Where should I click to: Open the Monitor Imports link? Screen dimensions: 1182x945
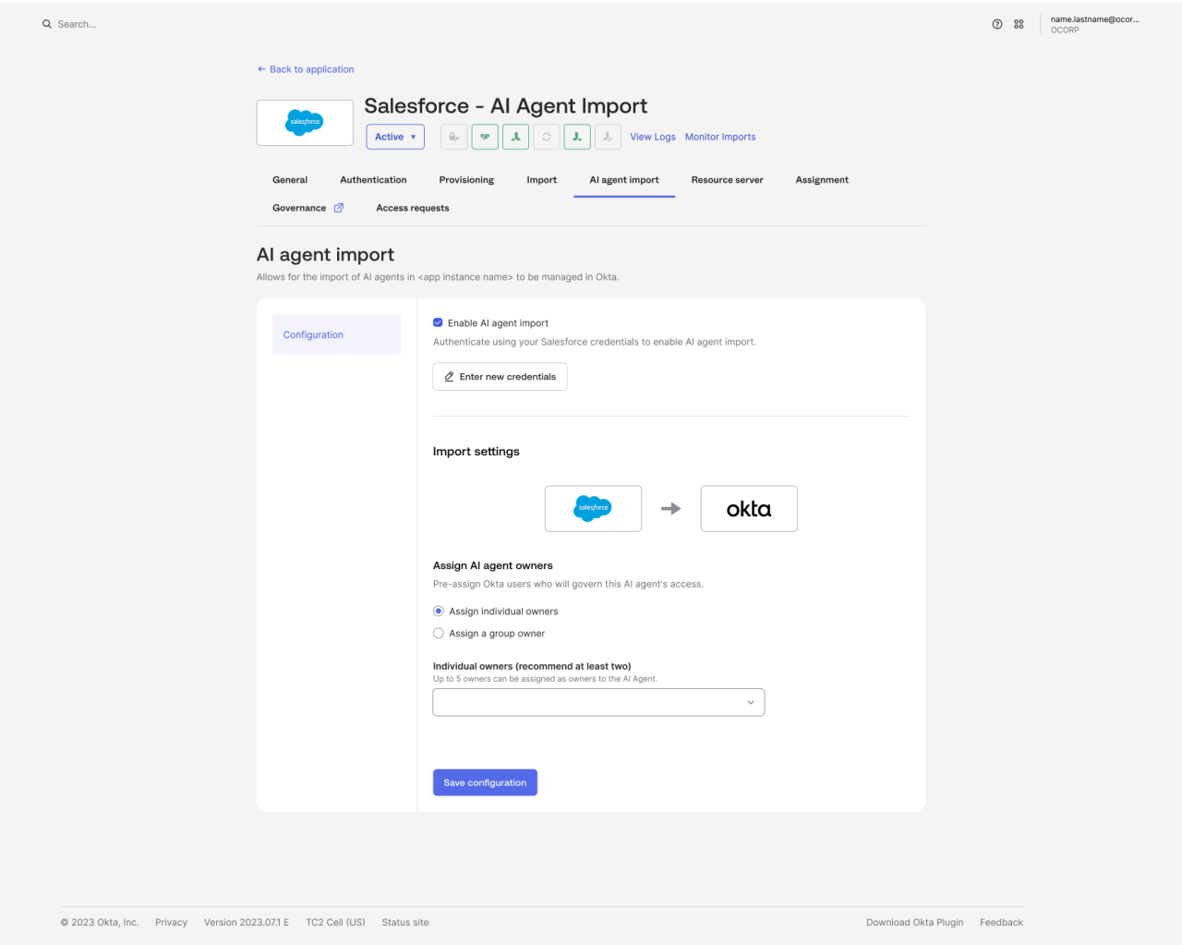720,136
